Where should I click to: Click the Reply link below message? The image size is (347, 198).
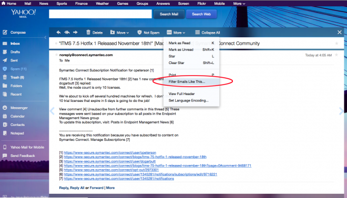click(x=64, y=188)
